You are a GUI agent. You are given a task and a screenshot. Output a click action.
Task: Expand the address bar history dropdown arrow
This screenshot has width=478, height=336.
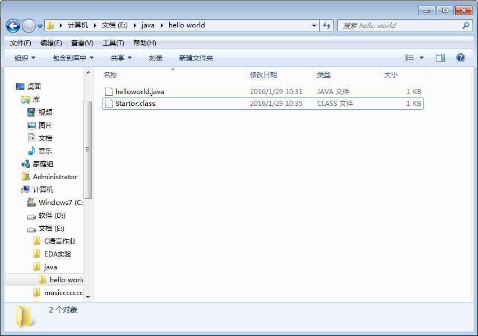pos(314,26)
